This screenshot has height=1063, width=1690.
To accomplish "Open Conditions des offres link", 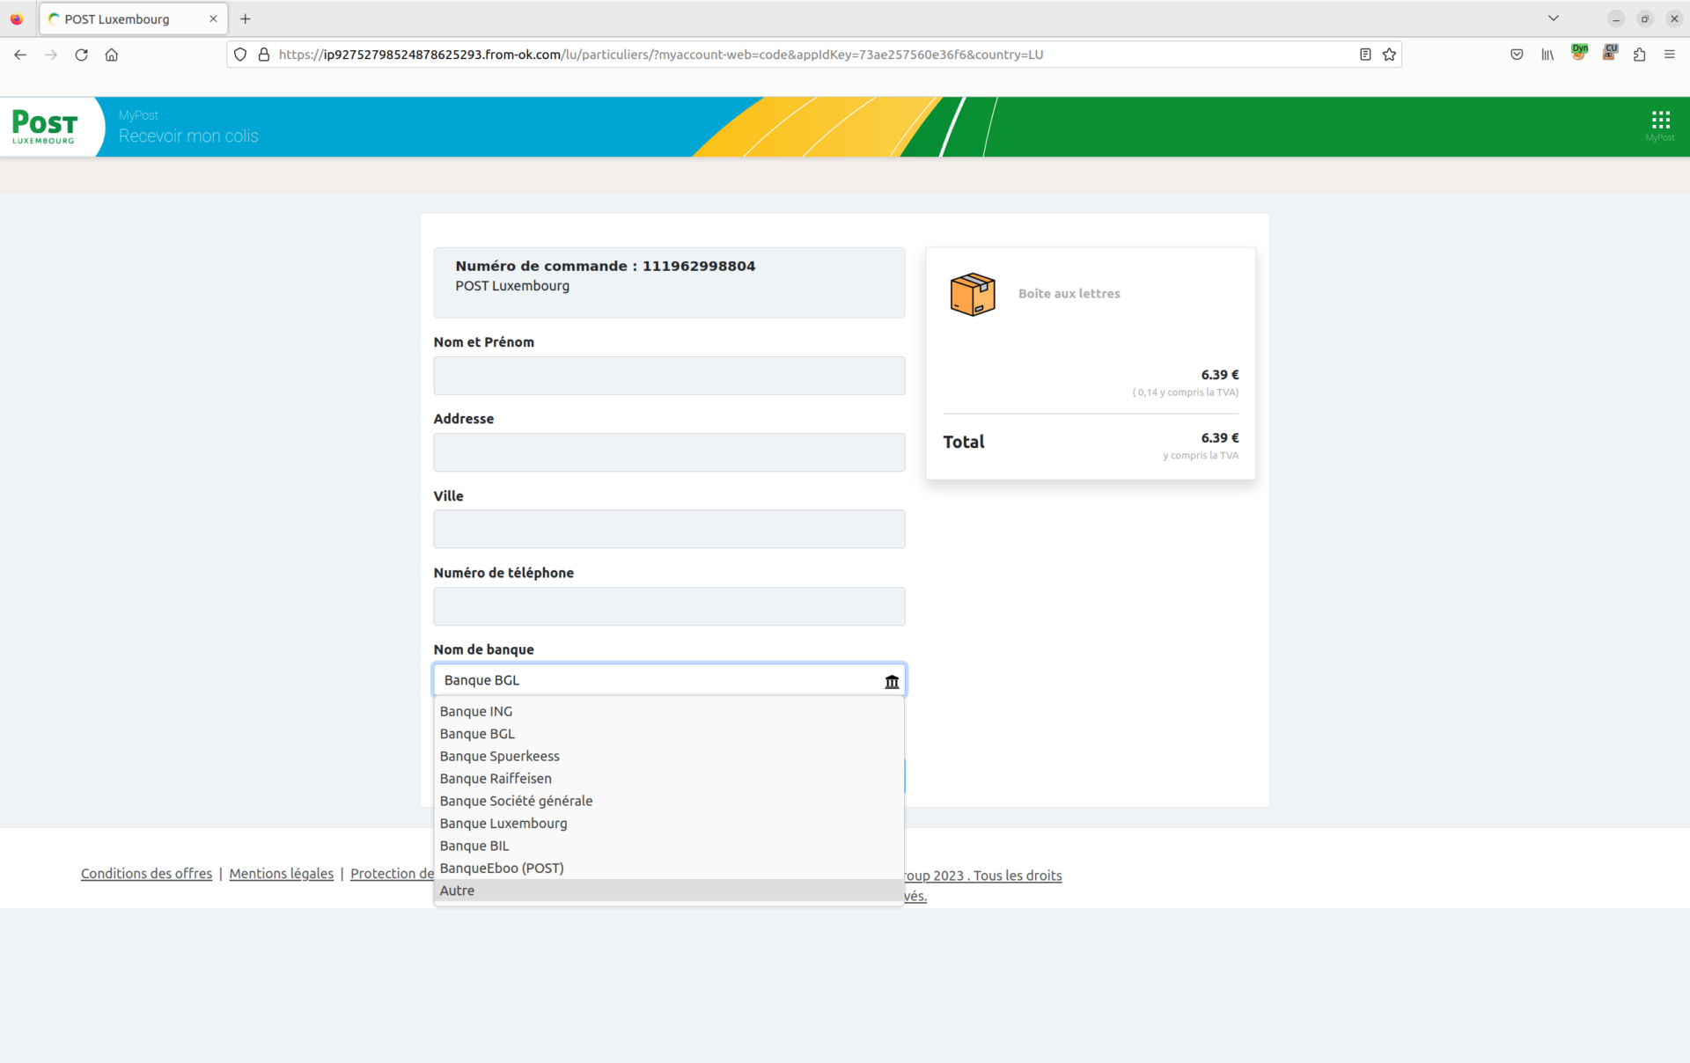I will coord(146,874).
